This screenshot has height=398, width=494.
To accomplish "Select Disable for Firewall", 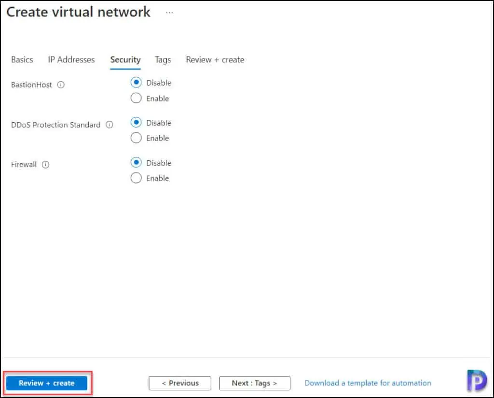I will (136, 163).
